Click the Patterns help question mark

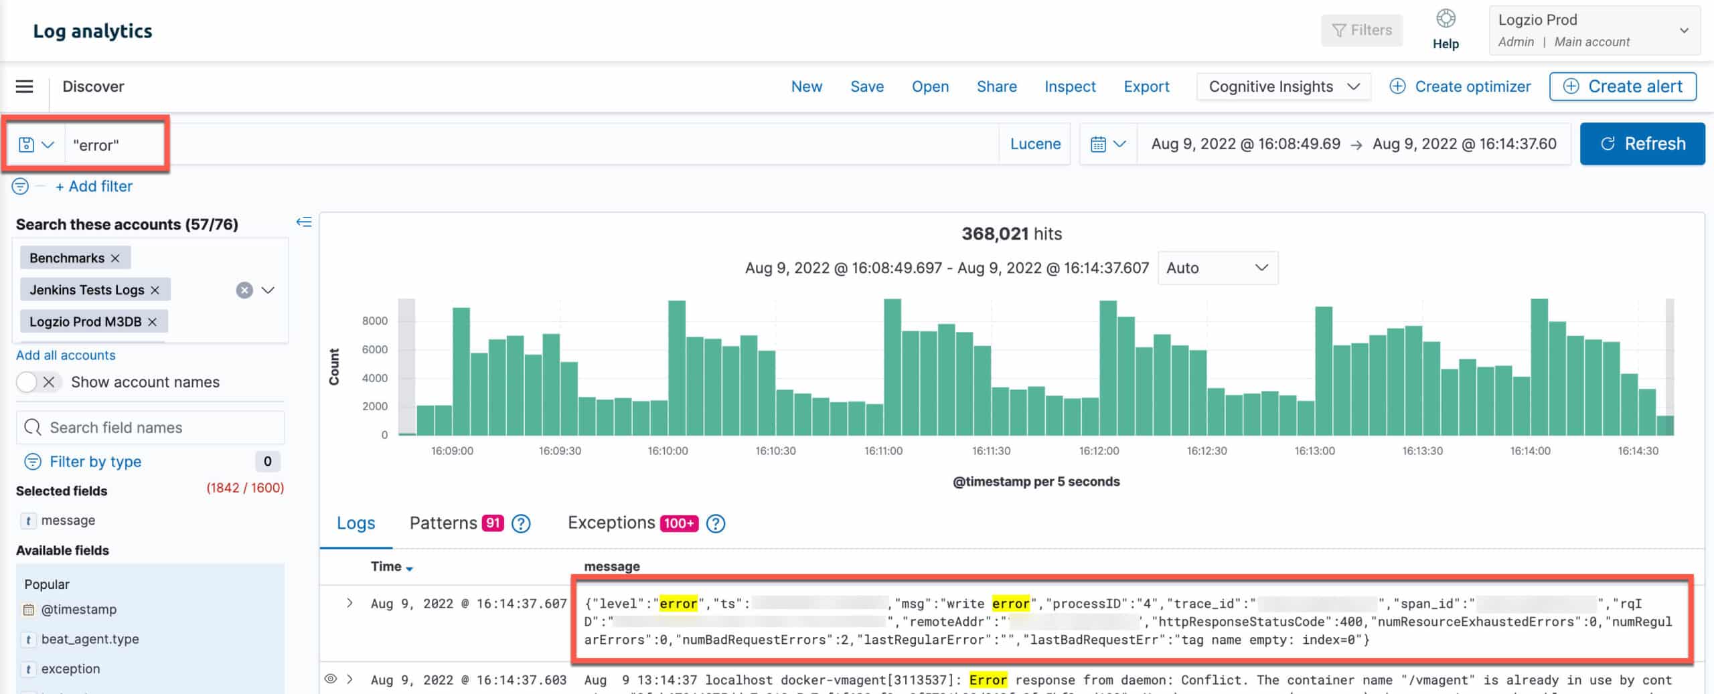coord(521,523)
